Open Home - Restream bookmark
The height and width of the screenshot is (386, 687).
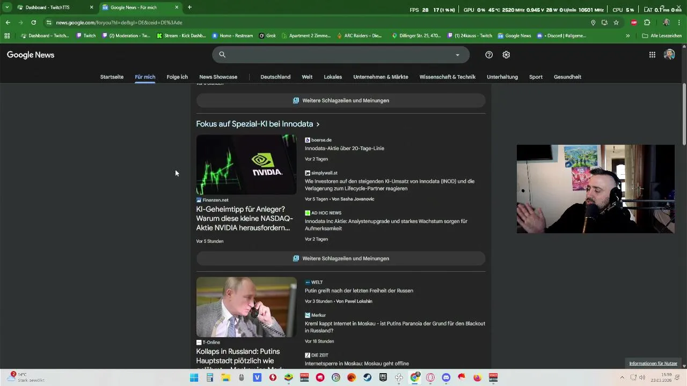(x=232, y=36)
